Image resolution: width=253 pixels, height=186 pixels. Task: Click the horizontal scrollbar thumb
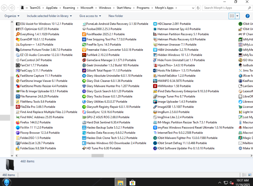(97, 155)
